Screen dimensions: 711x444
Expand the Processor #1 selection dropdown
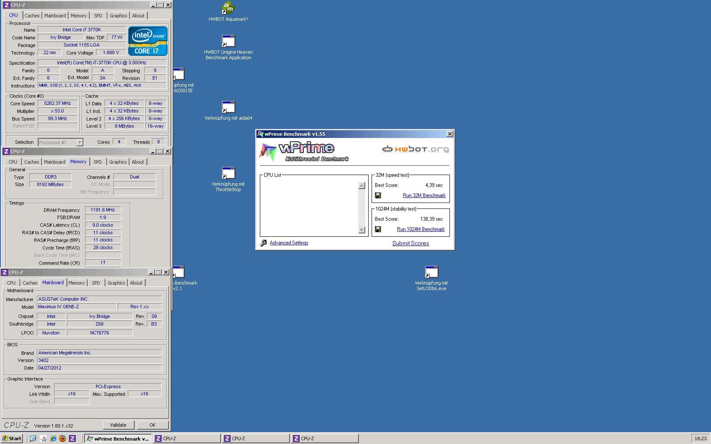tap(80, 143)
